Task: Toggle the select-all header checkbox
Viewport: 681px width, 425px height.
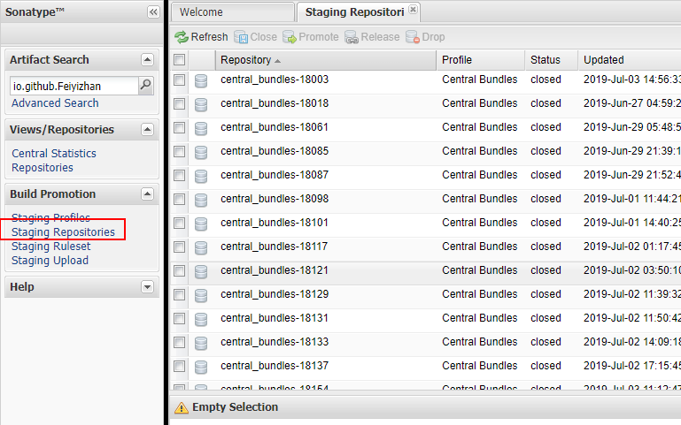Action: tap(180, 60)
